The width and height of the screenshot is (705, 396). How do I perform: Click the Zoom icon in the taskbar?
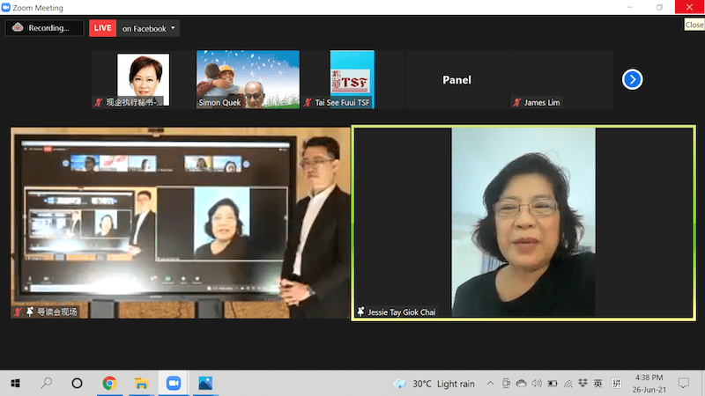pyautogui.click(x=173, y=384)
